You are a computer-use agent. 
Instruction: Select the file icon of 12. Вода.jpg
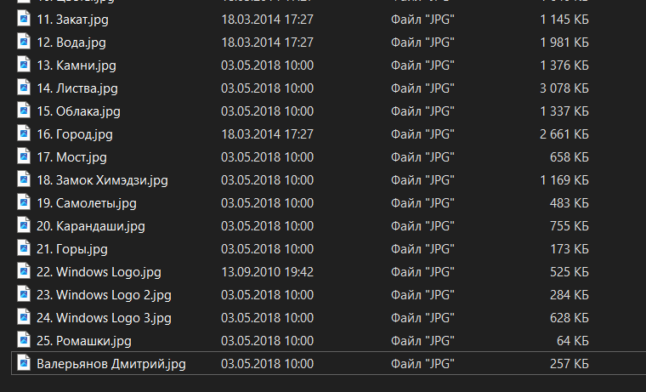[24, 42]
